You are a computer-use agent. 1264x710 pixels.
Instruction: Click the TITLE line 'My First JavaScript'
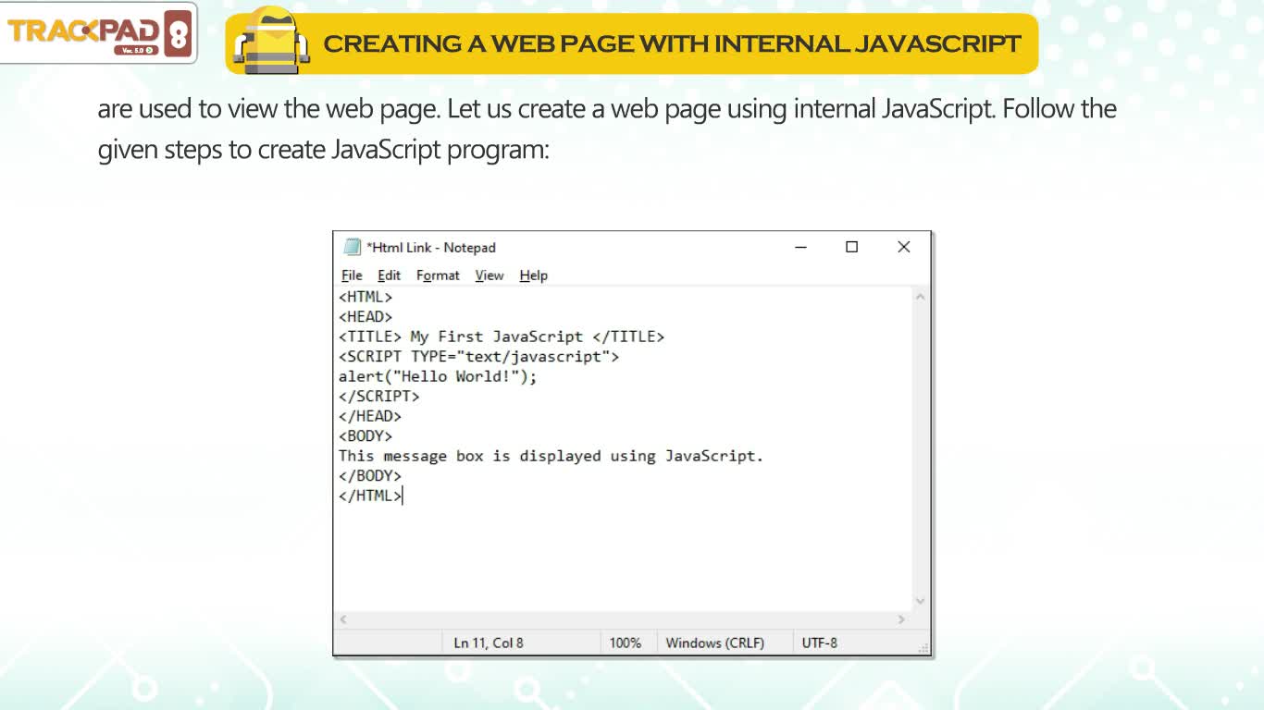coord(502,337)
